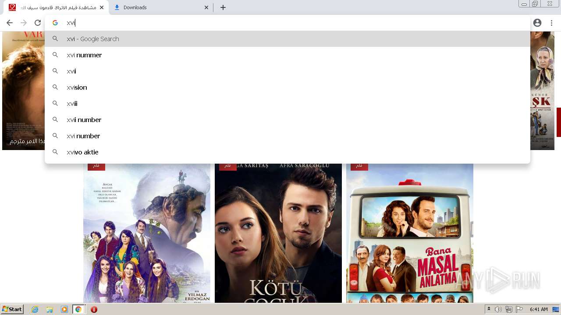Image resolution: width=561 pixels, height=315 pixels.
Task: Open the volume speaker tray icon
Action: click(498, 309)
